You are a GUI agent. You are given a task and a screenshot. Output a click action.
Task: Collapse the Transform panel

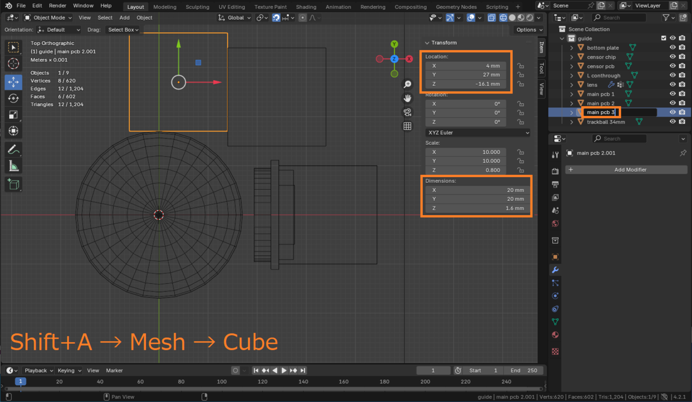pyautogui.click(x=427, y=43)
